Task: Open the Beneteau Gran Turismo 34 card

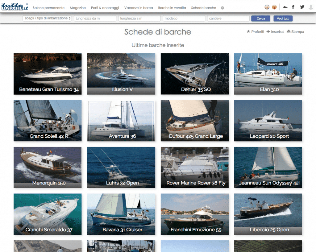Action: (x=48, y=74)
